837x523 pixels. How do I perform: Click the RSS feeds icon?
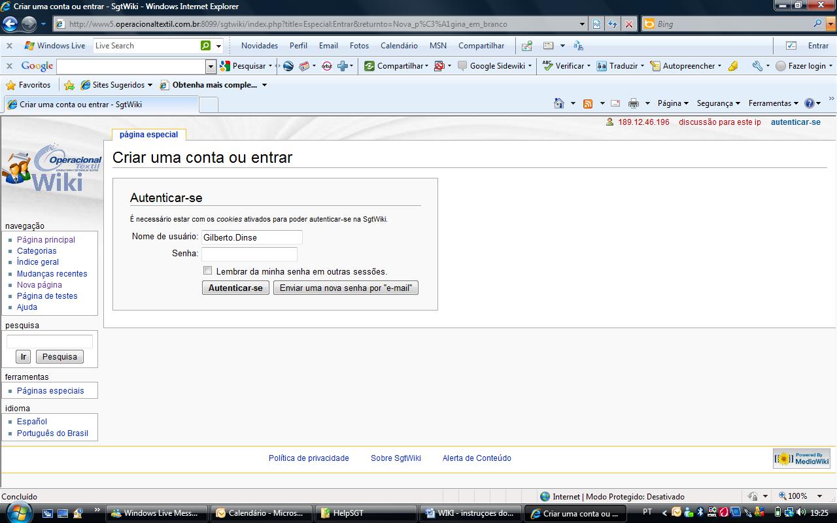588,103
